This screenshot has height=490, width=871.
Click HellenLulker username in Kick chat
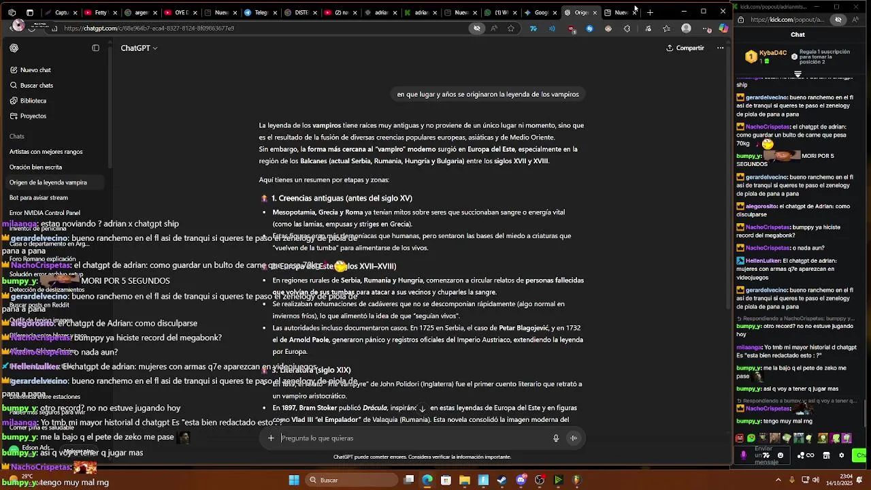tap(763, 261)
